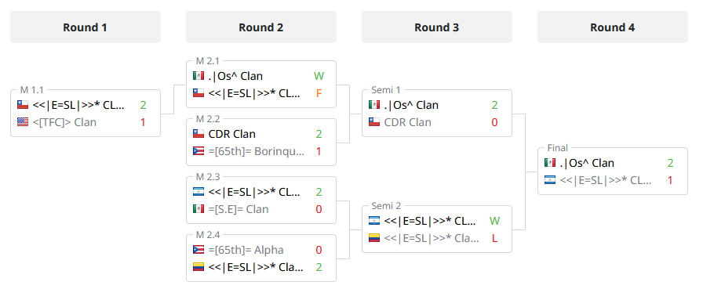Click the Mexico flag in match M 2.1
Viewport: 703px width, 289px height.
click(x=199, y=76)
